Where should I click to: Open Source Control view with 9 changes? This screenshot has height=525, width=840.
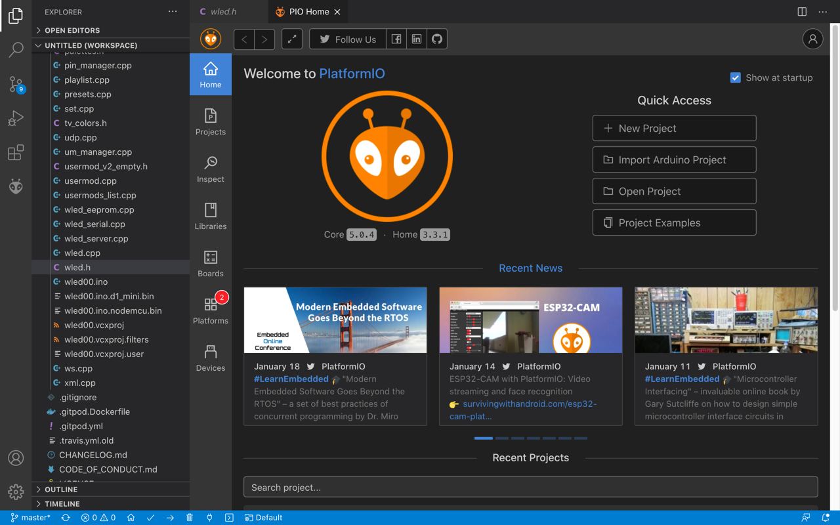click(x=16, y=84)
